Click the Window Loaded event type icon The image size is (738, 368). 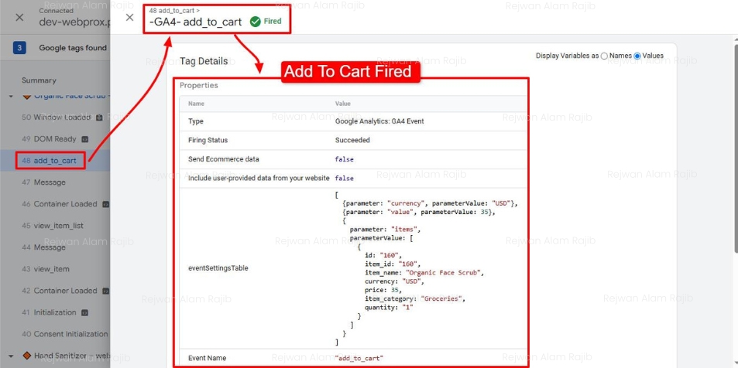(x=99, y=118)
